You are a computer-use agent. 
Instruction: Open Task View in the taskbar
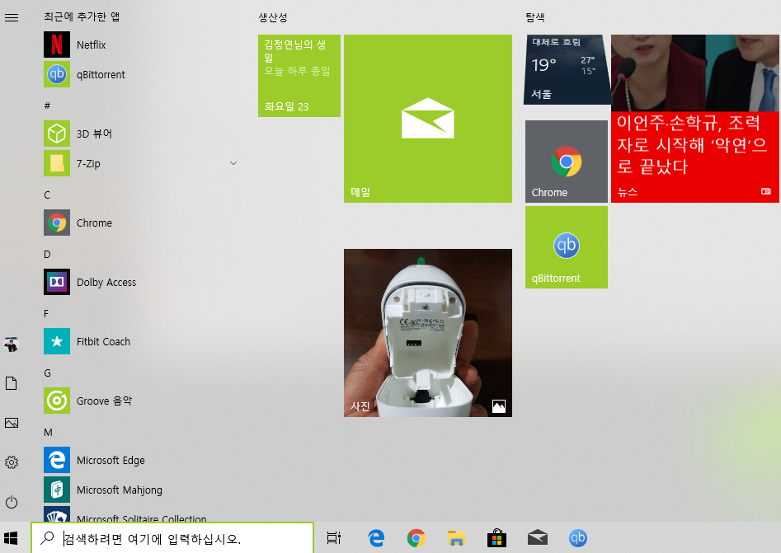(x=334, y=538)
